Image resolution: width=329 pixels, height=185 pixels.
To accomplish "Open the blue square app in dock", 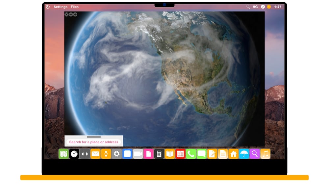I will [x=127, y=154].
